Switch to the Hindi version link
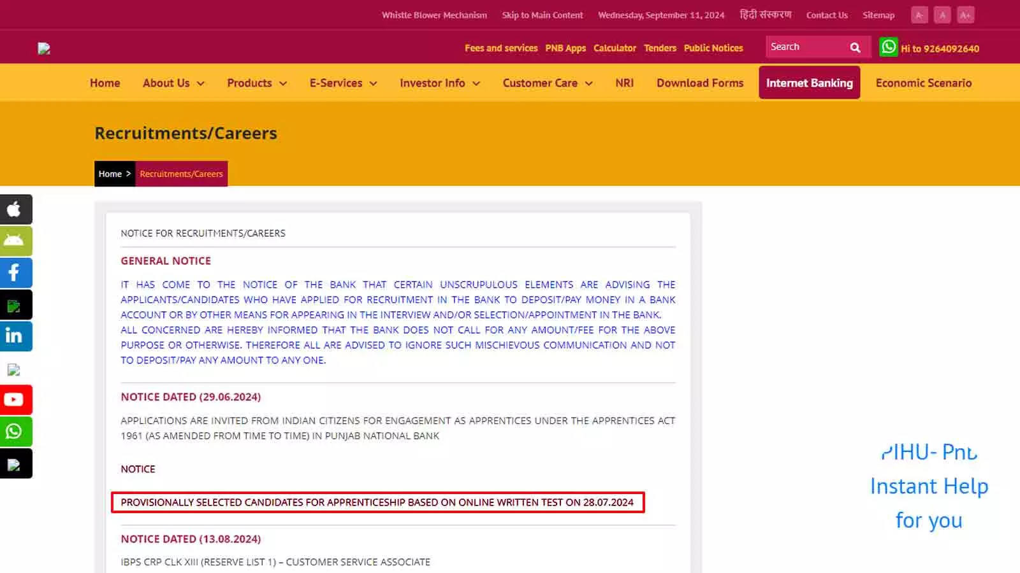This screenshot has height=573, width=1020. click(766, 15)
